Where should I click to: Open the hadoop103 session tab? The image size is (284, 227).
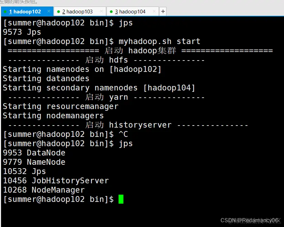click(x=80, y=12)
